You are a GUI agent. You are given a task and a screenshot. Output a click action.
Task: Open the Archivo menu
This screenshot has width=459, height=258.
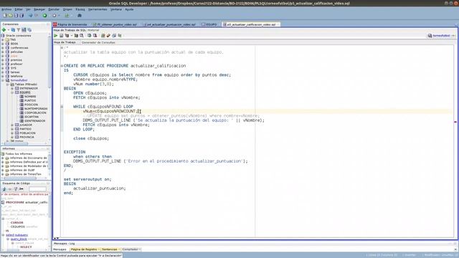6,9
